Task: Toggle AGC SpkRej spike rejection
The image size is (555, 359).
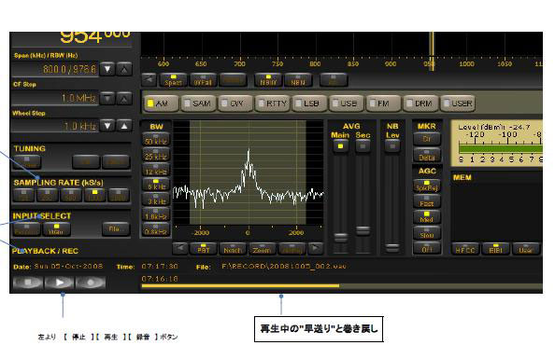Action: pos(427,186)
